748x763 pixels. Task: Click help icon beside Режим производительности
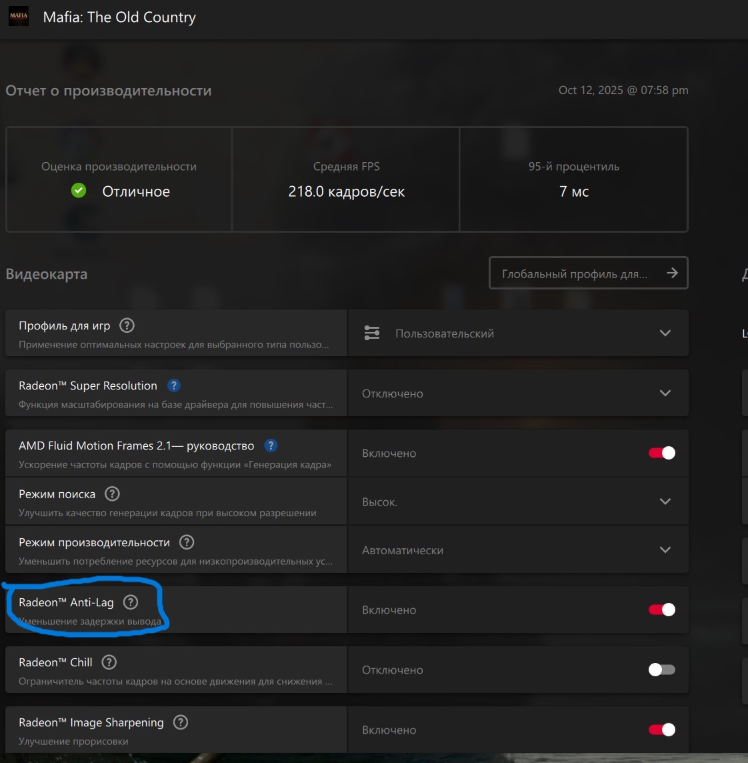point(187,542)
